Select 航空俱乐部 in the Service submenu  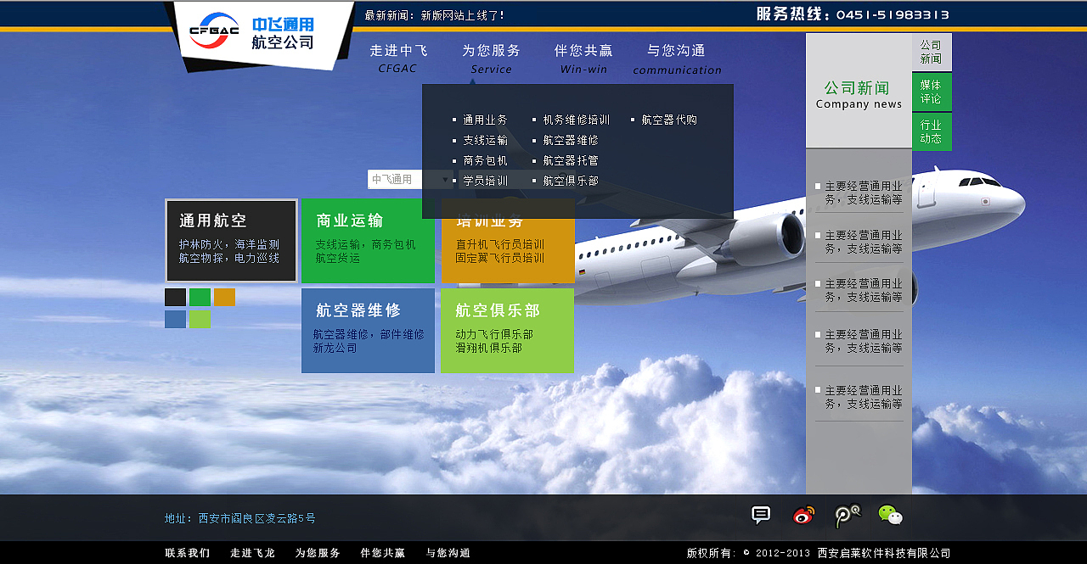(x=571, y=181)
